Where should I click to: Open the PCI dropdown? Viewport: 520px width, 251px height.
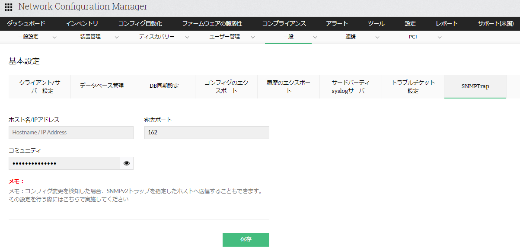(x=440, y=37)
